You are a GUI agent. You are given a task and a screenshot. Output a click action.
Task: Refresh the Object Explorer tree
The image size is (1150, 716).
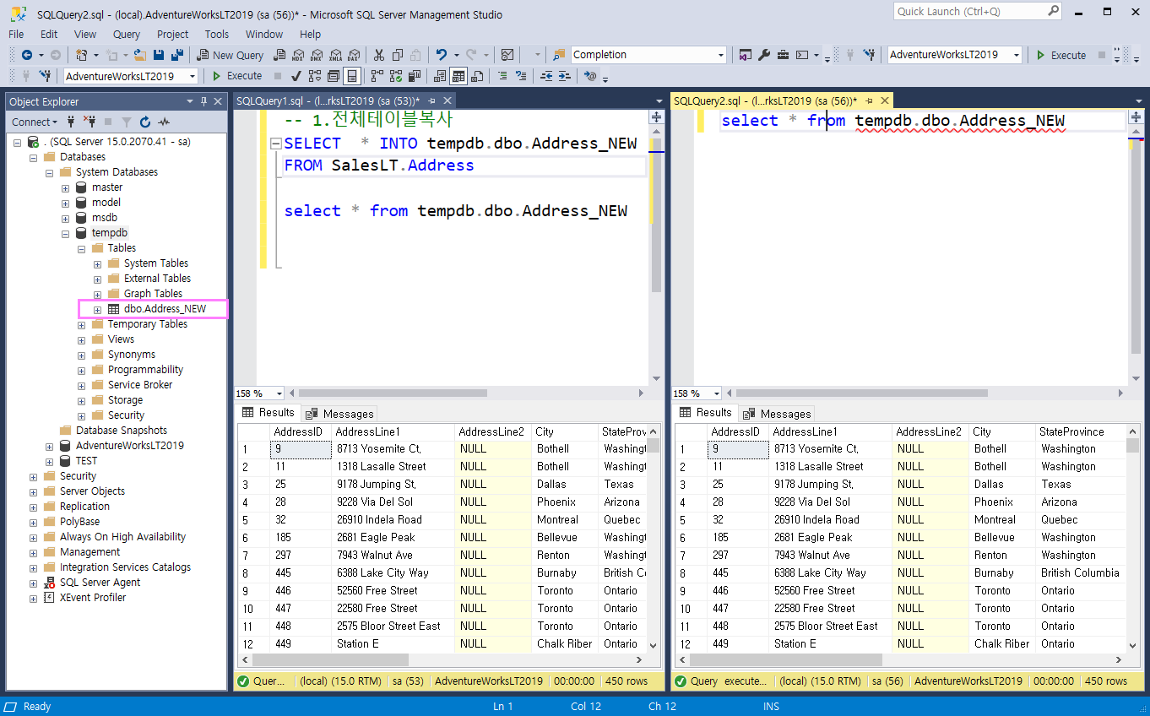click(x=145, y=122)
